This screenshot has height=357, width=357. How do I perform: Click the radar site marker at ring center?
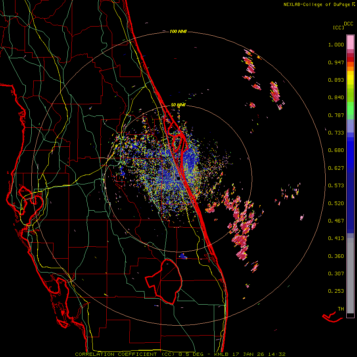178,179
